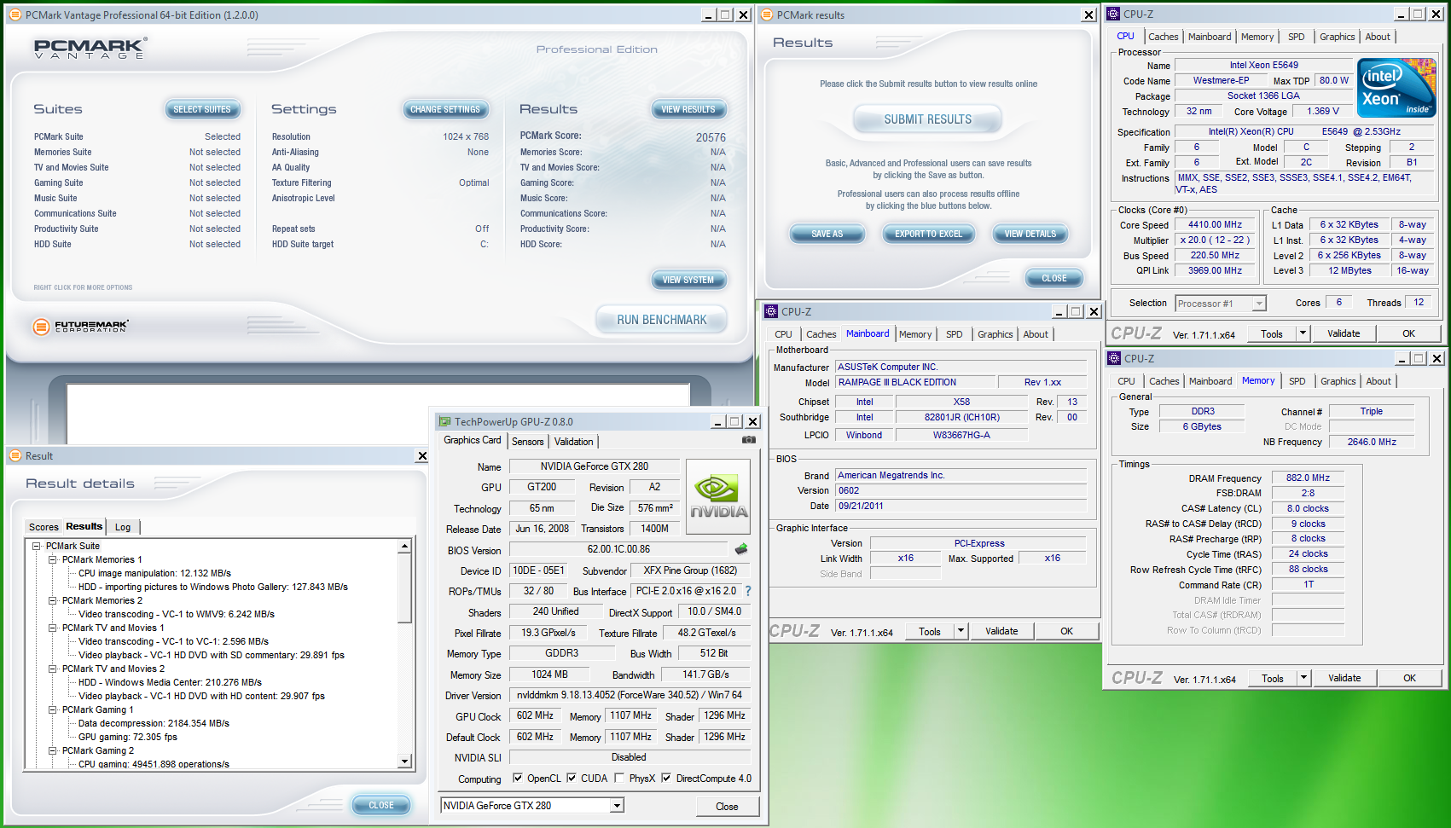Image resolution: width=1451 pixels, height=828 pixels.
Task: Click Tools button in CPU-Z processor window
Action: click(x=1271, y=333)
